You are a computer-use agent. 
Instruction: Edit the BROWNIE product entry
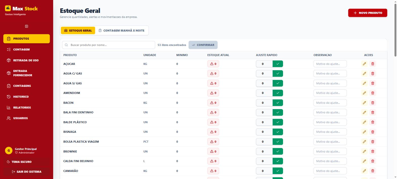(364, 151)
